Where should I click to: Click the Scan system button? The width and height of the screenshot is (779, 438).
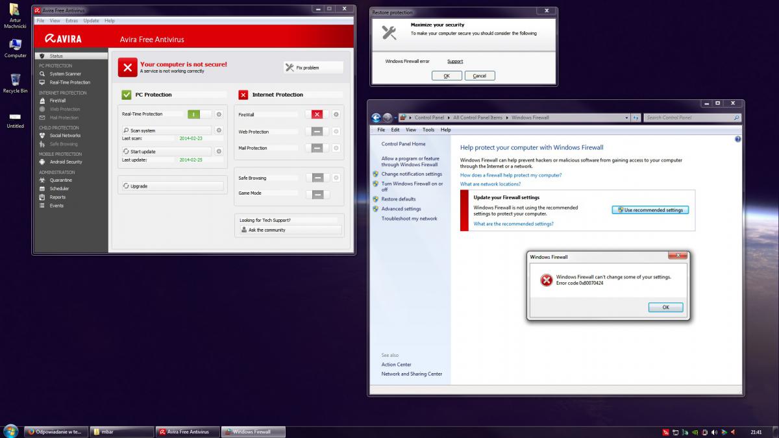[x=167, y=130]
